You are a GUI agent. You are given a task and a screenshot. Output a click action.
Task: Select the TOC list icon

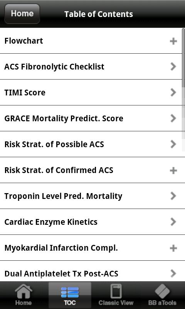(x=70, y=292)
